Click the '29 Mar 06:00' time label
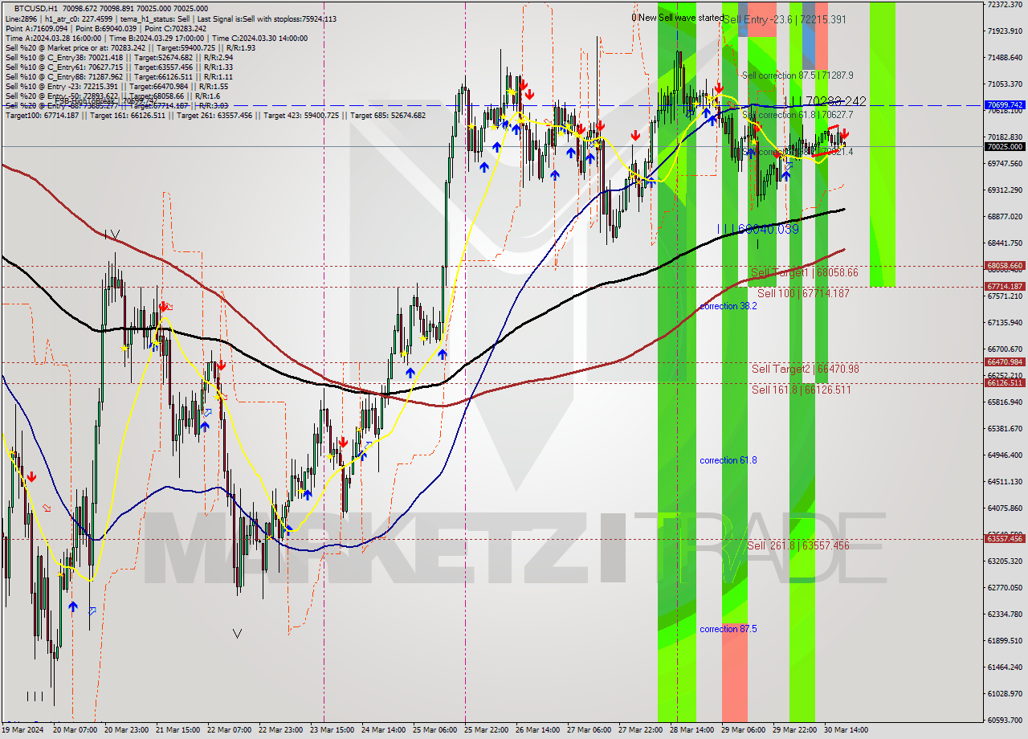 point(744,730)
